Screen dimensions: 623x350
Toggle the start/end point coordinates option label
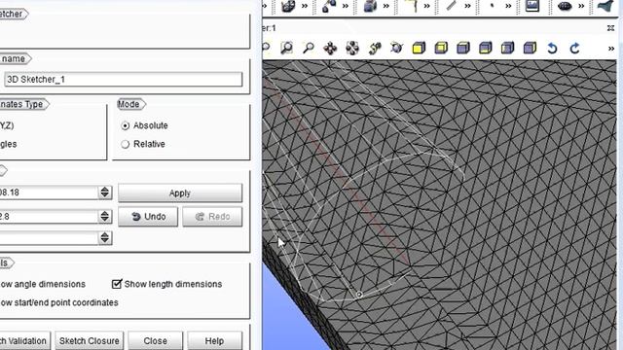58,302
